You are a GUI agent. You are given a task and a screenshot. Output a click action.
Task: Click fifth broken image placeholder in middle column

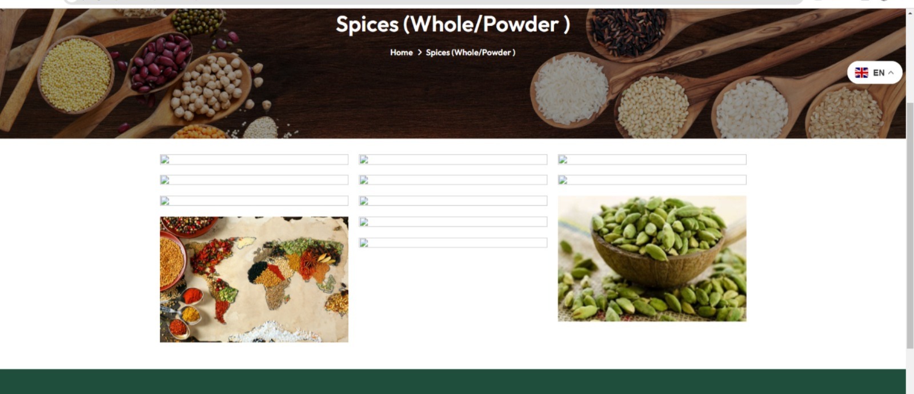453,243
